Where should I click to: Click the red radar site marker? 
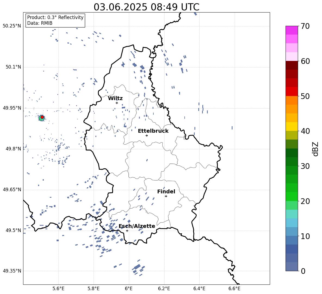42,117
